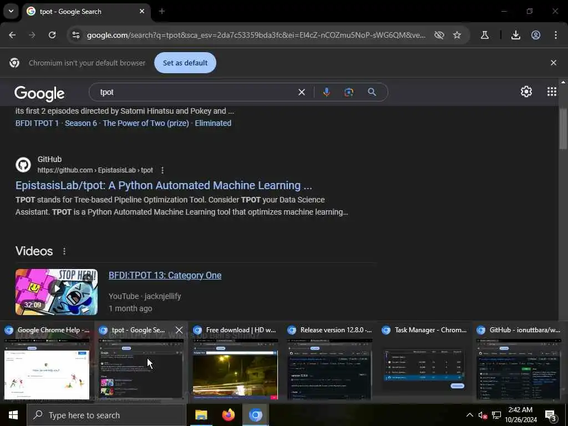This screenshot has width=568, height=426.
Task: Expand the tab search dropdown arrow
Action: [11, 11]
